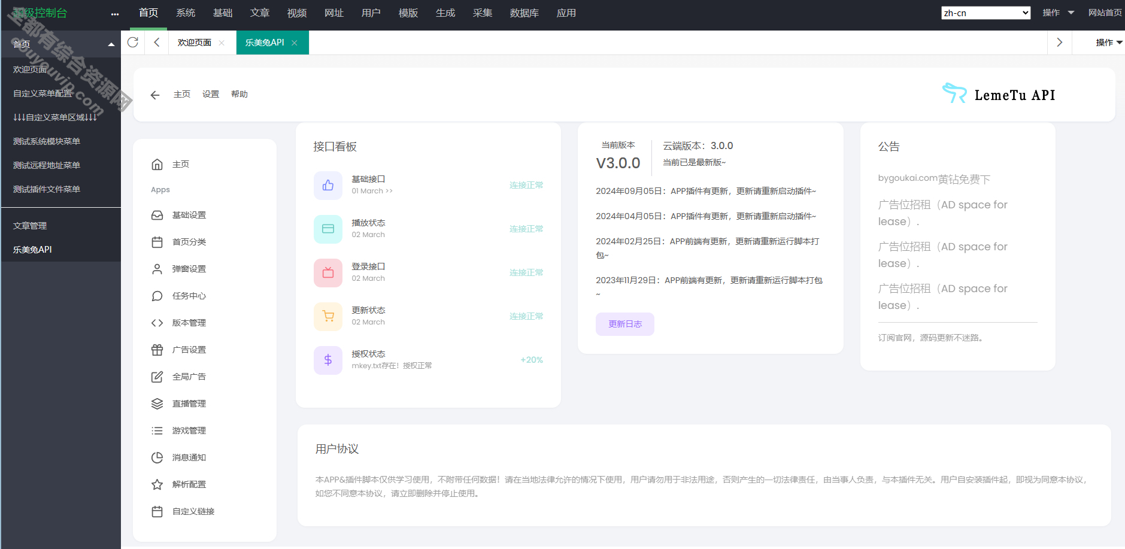Open the 视频 top menu
Viewport: 1125px width, 549px height.
pos(297,13)
